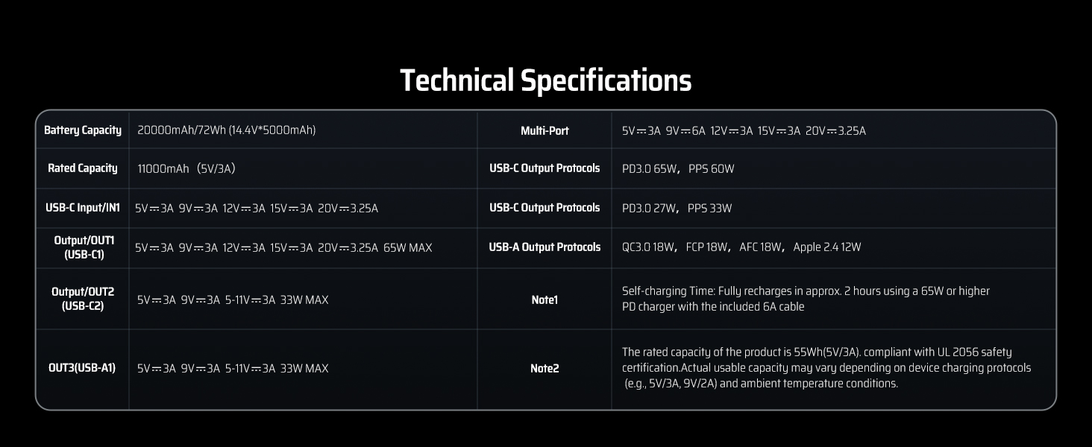
Task: Select the USB-C Input/IN1 label
Action: click(82, 208)
